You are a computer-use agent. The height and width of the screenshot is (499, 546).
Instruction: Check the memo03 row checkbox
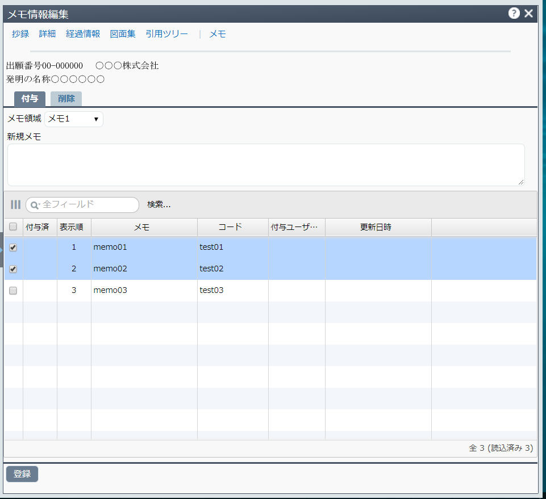13,291
